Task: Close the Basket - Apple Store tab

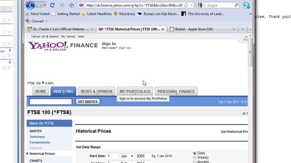Action: 234,29
